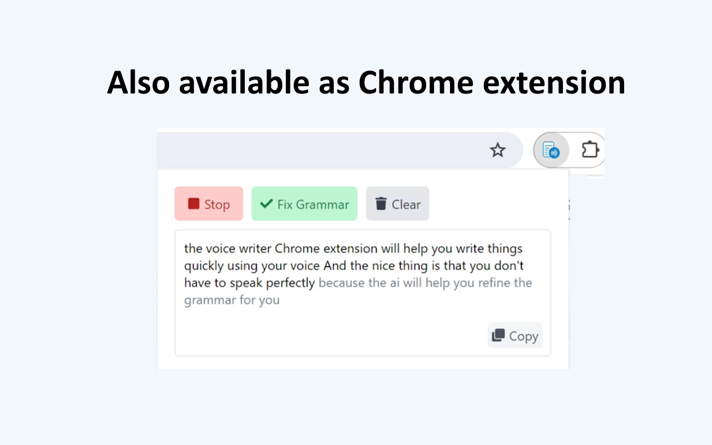
Task: Click the word "perfectly" in the transcription
Action: tap(290, 283)
